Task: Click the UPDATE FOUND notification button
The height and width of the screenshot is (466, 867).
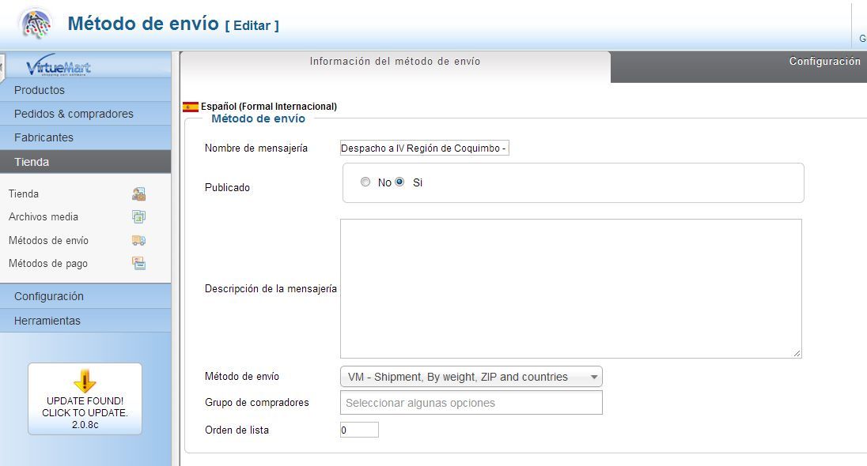Action: 85,399
